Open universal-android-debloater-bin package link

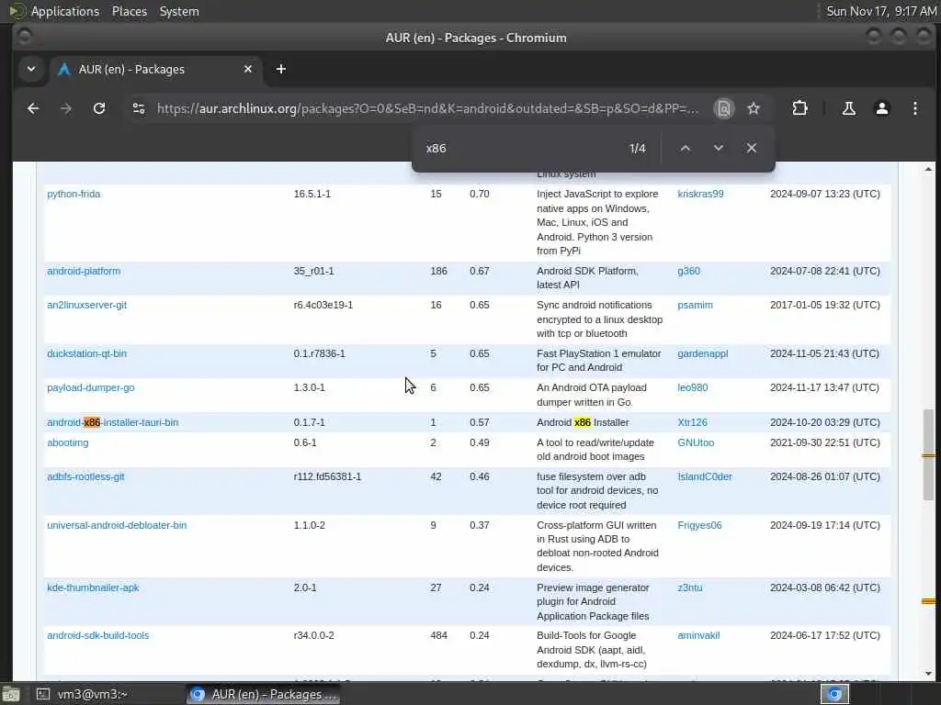coord(117,525)
